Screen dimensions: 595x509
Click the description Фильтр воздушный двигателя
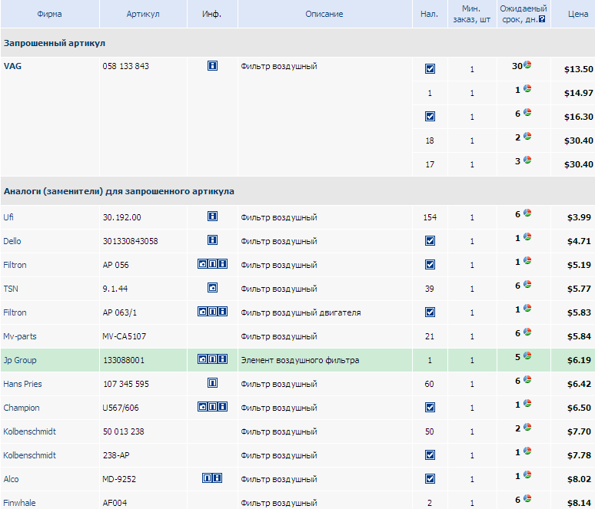301,312
